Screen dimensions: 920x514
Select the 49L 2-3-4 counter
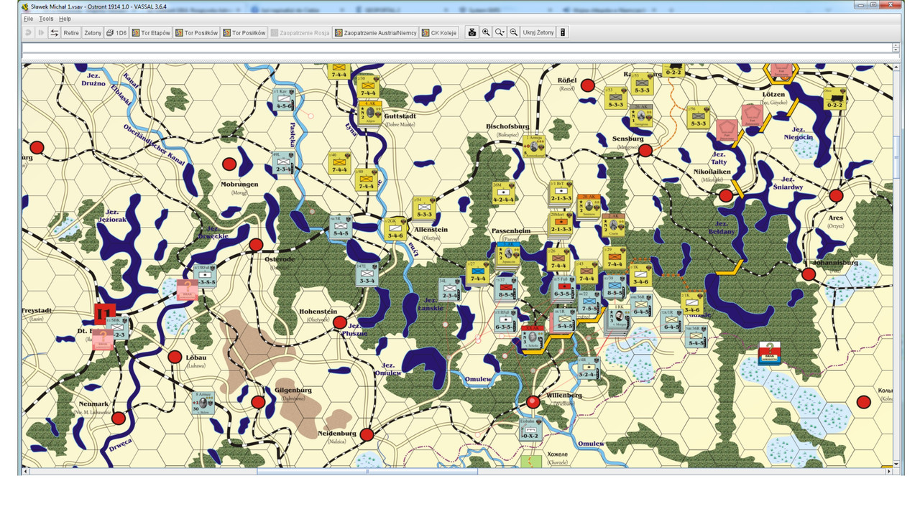pyautogui.click(x=284, y=162)
